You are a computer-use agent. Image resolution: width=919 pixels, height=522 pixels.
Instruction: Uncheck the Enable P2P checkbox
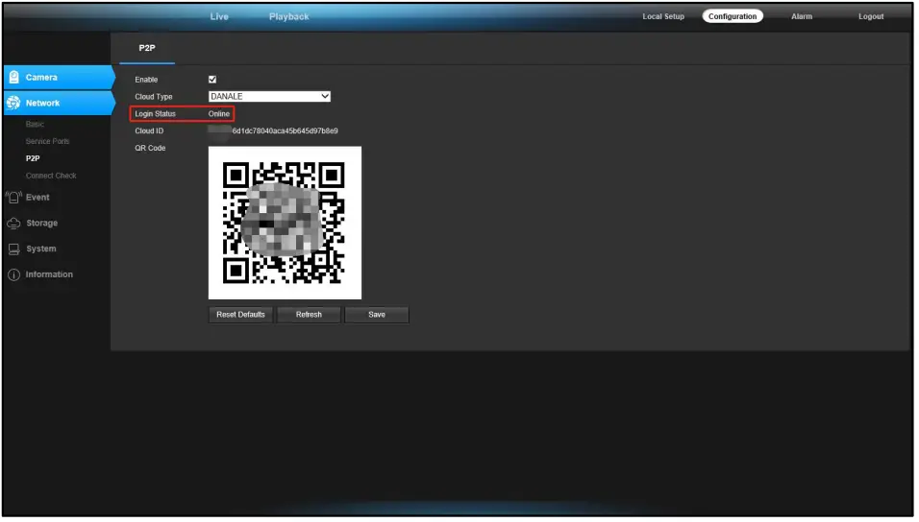pos(212,80)
